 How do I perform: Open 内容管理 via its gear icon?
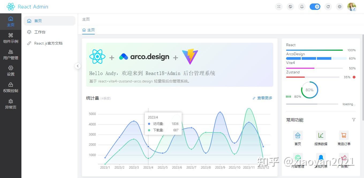298,158
